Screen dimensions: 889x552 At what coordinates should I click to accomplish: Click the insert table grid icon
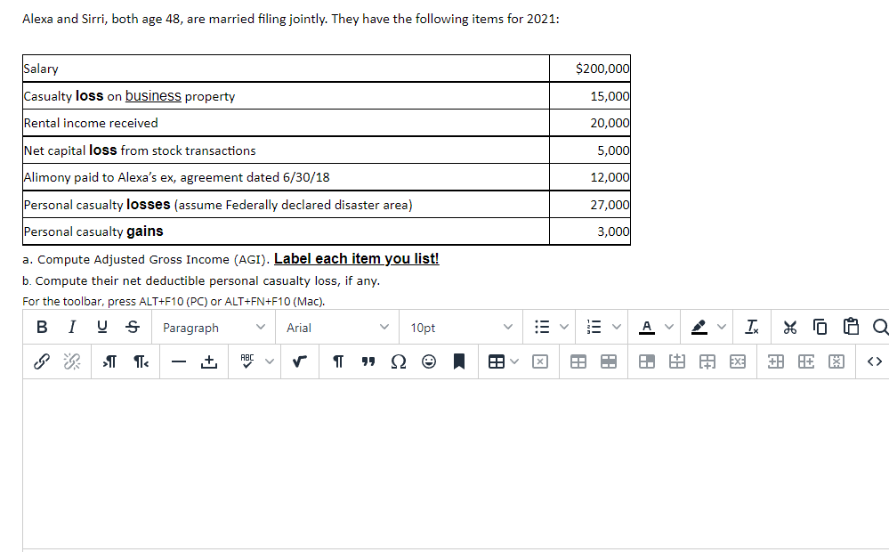496,361
